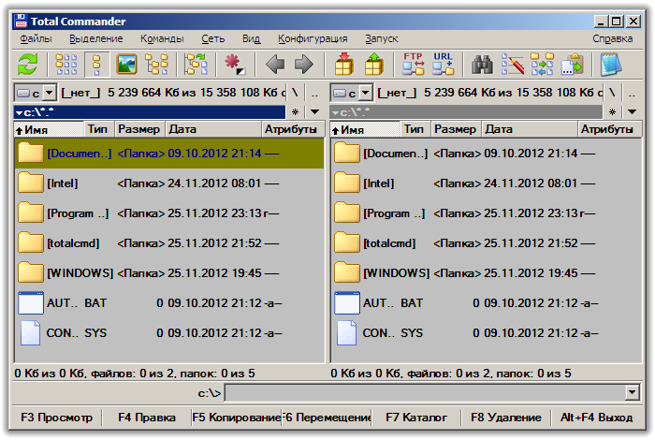This screenshot has width=655, height=440.
Task: Open the Конфигурация menu
Action: (x=313, y=38)
